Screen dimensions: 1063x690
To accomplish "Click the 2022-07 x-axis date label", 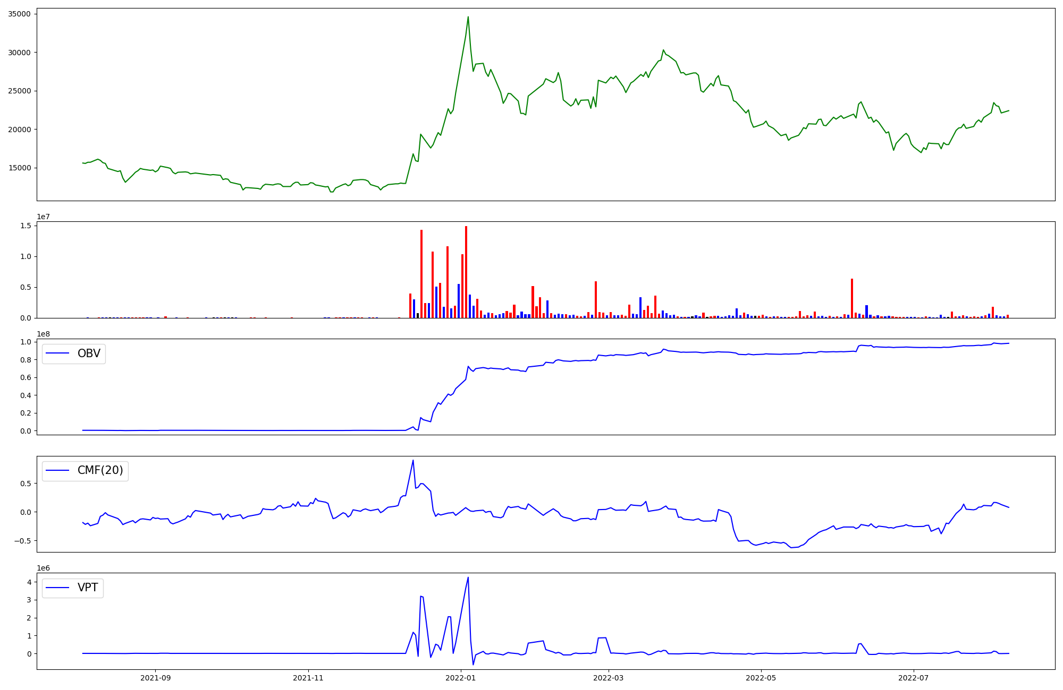I will click(913, 678).
